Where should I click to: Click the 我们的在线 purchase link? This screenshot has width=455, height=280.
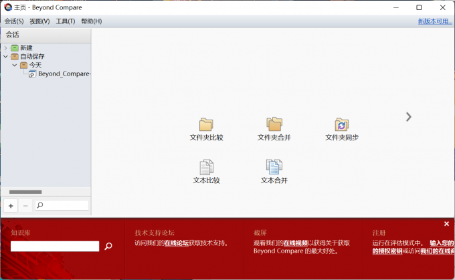click(x=438, y=251)
